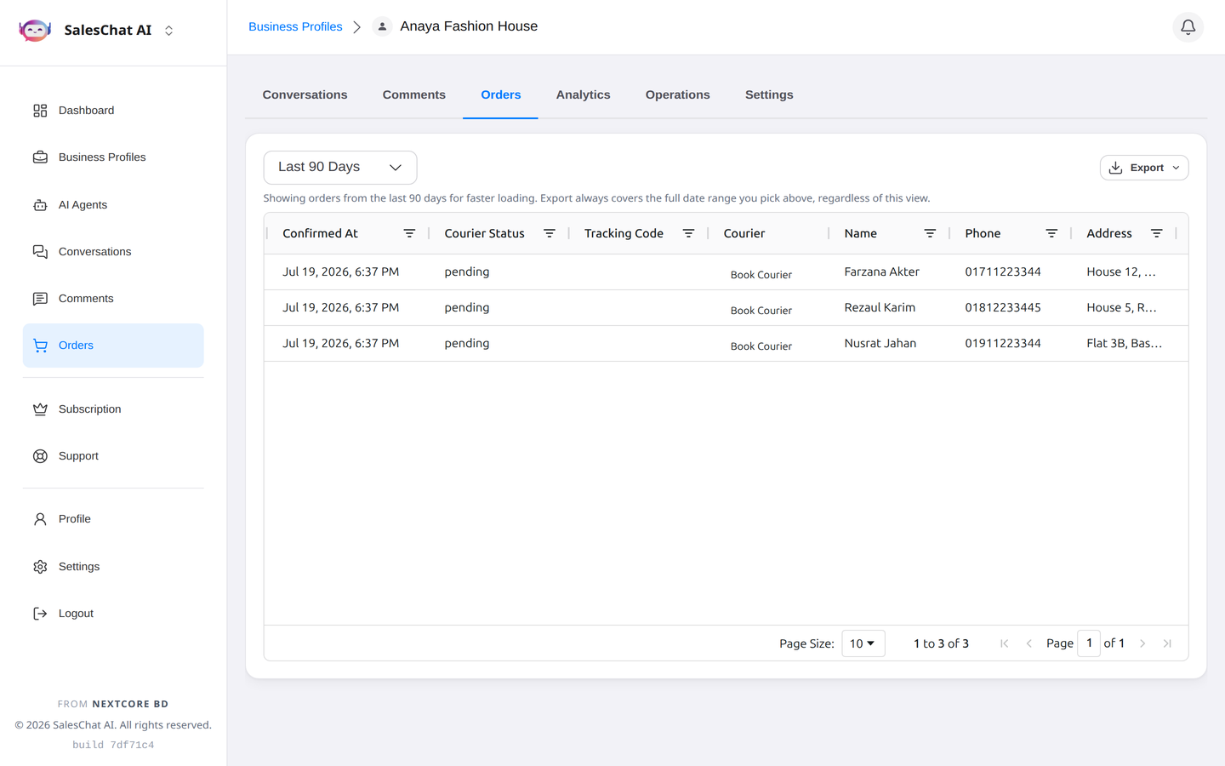
Task: Open filter for Name column
Action: point(930,233)
